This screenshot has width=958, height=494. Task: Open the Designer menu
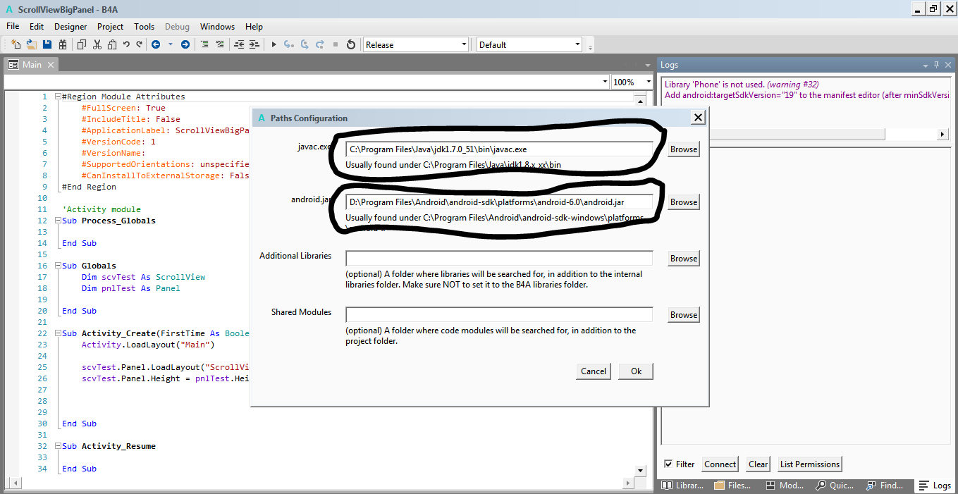[70, 27]
